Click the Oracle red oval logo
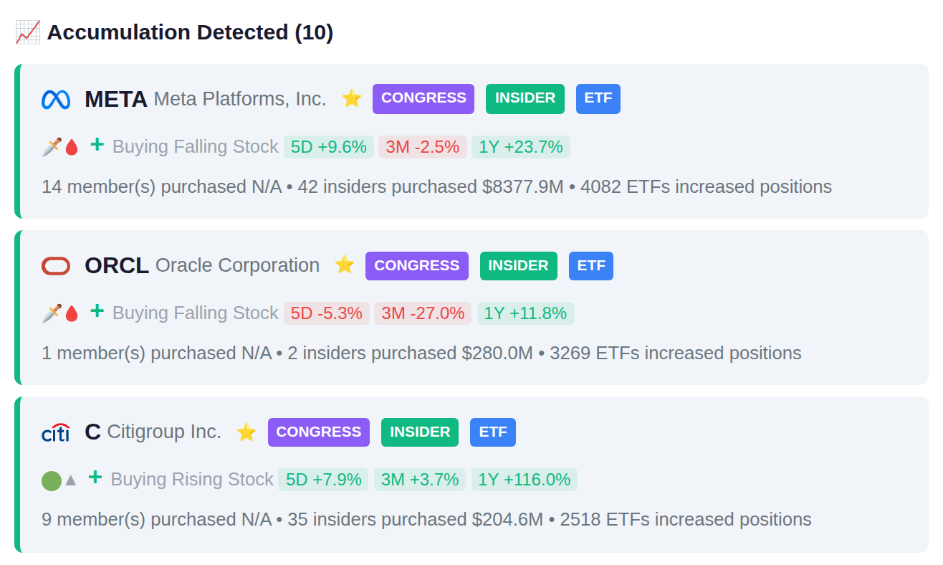This screenshot has width=943, height=565. coord(56,266)
